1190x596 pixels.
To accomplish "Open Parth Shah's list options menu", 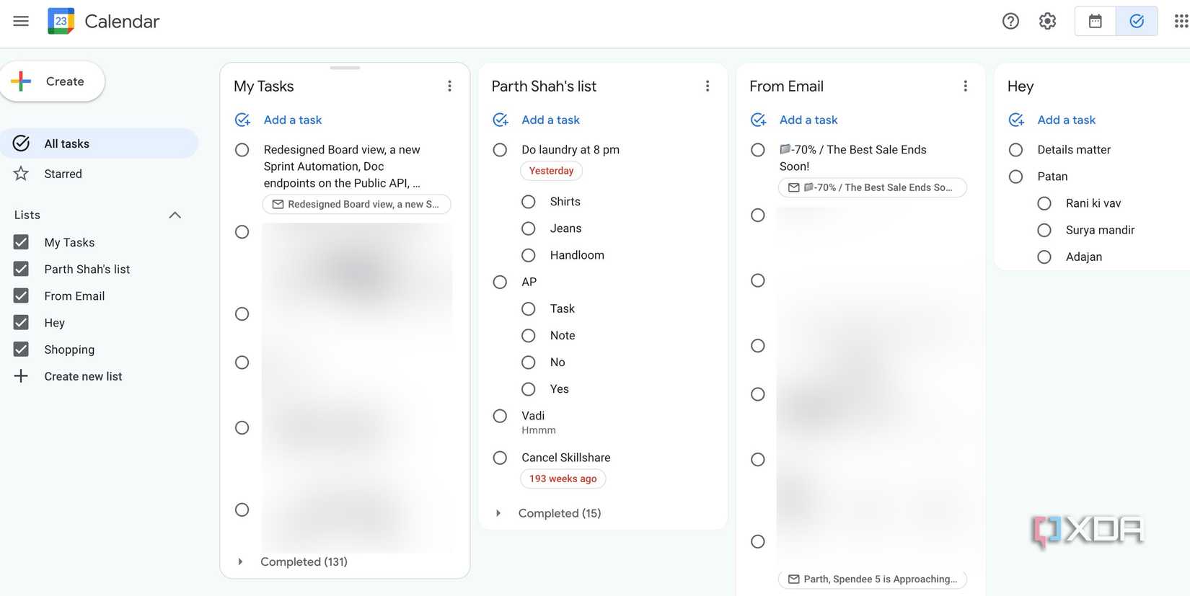I will (x=708, y=86).
